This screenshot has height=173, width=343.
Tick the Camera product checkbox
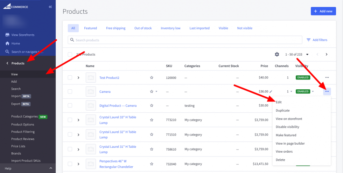point(70,91)
